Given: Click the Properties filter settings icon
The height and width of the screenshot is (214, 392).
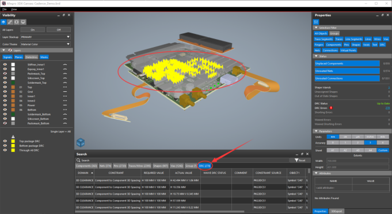Looking at the screenshot, I should tap(316, 22).
